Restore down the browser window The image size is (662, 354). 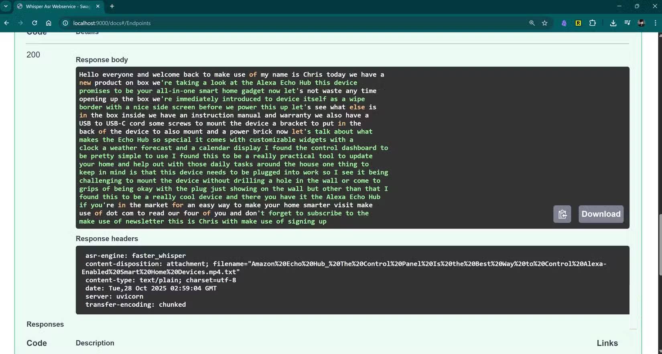(637, 6)
